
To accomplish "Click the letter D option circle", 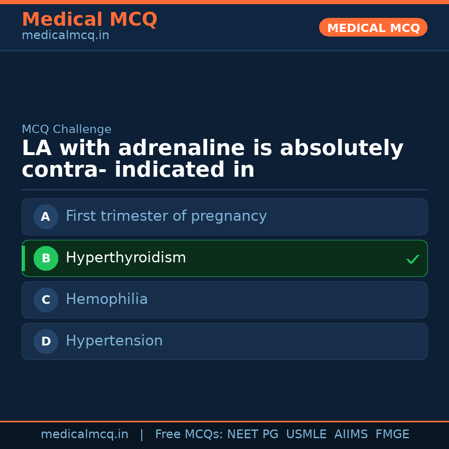I will [x=46, y=341].
